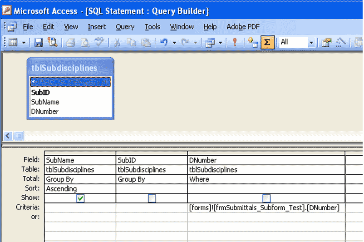Open the Top Values All combo box

pyautogui.click(x=311, y=43)
